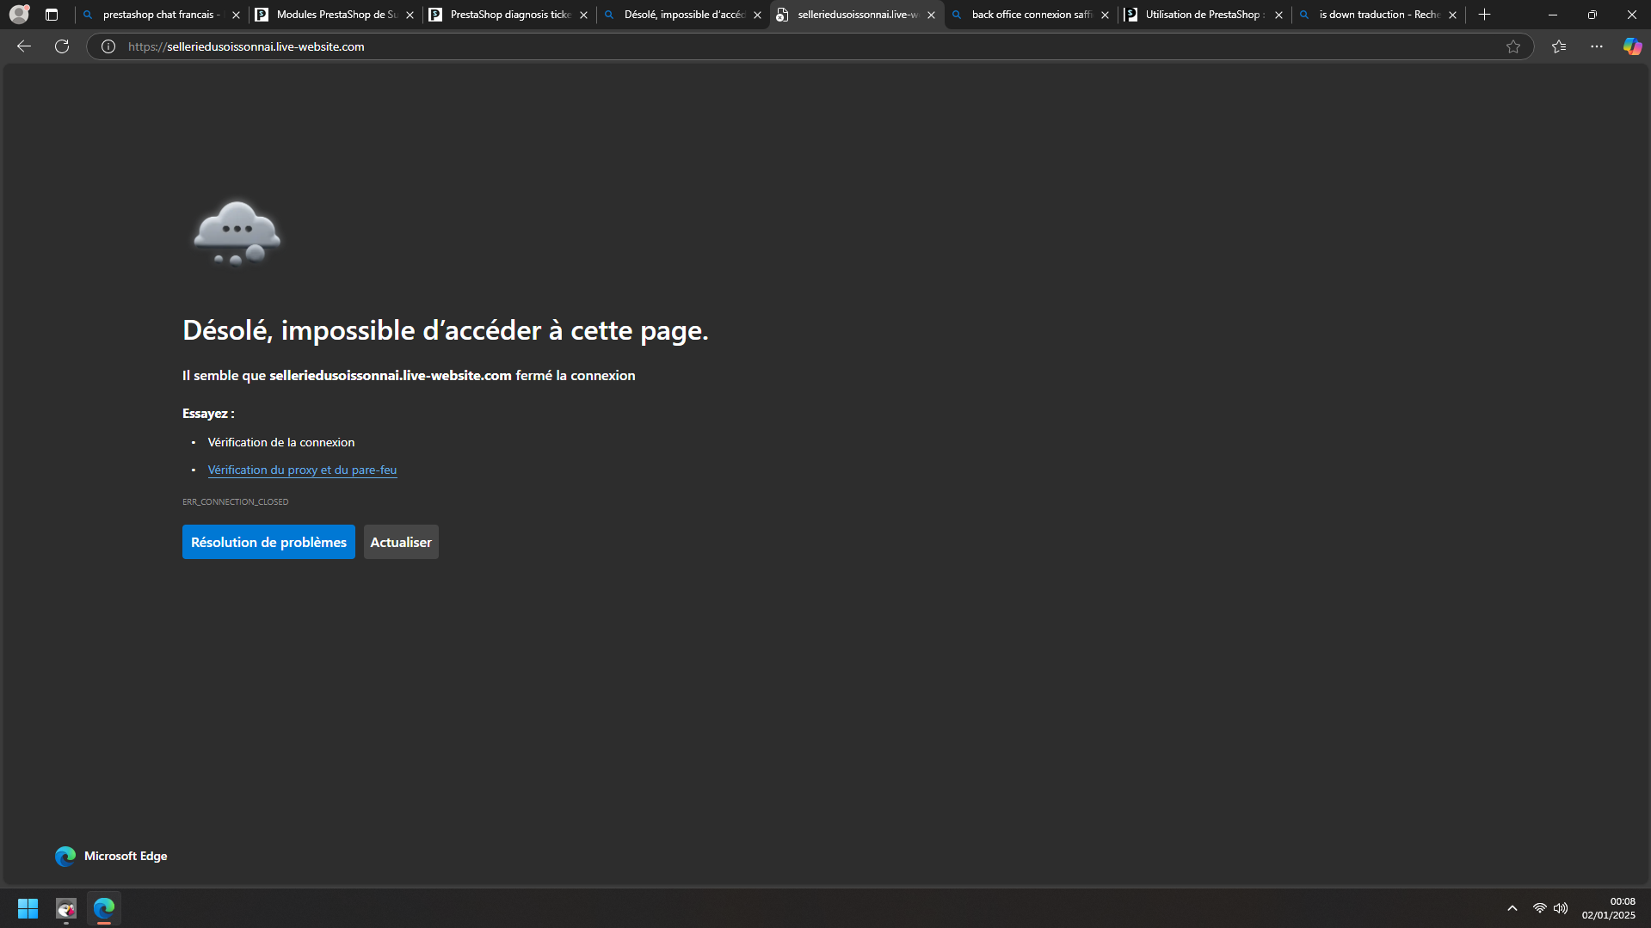This screenshot has height=928, width=1651.
Task: Open tab actions menu icon
Action: [x=52, y=15]
